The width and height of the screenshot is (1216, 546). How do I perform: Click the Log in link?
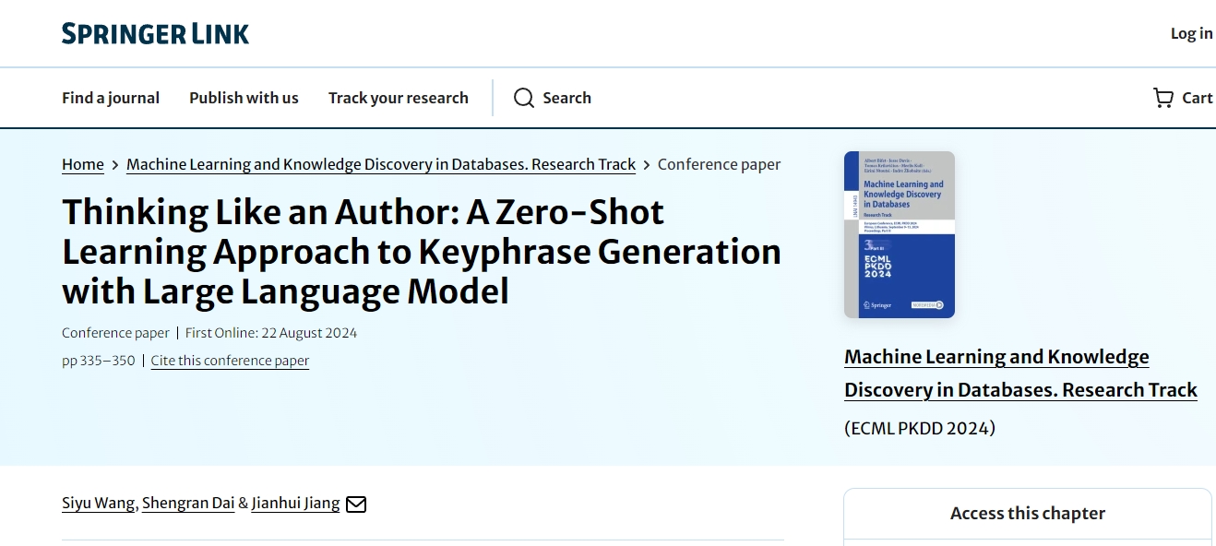[x=1191, y=33]
